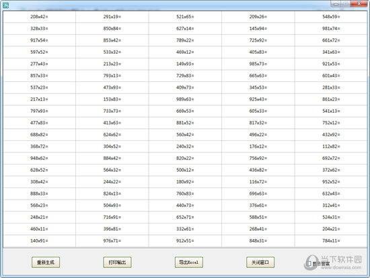The height and width of the screenshot is (278, 370).
Task: Minimize the window from title bar
Action: coord(336,4)
